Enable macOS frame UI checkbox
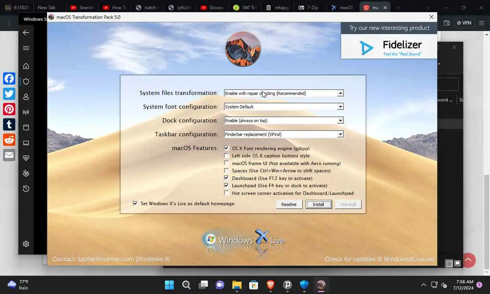Viewport: 490px width, 294px height. [227, 163]
